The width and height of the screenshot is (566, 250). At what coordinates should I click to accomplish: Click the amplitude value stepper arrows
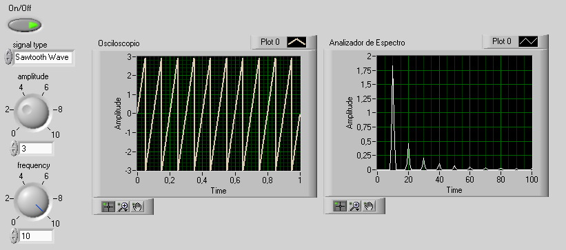[x=14, y=148]
